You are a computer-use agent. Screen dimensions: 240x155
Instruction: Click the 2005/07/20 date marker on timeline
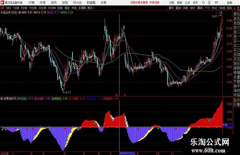tap(127, 153)
